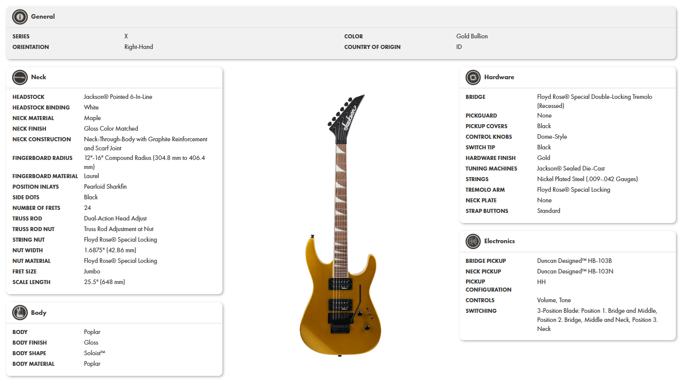Click the Body guitar icon
Screen dimensions: 689x389
[20, 313]
